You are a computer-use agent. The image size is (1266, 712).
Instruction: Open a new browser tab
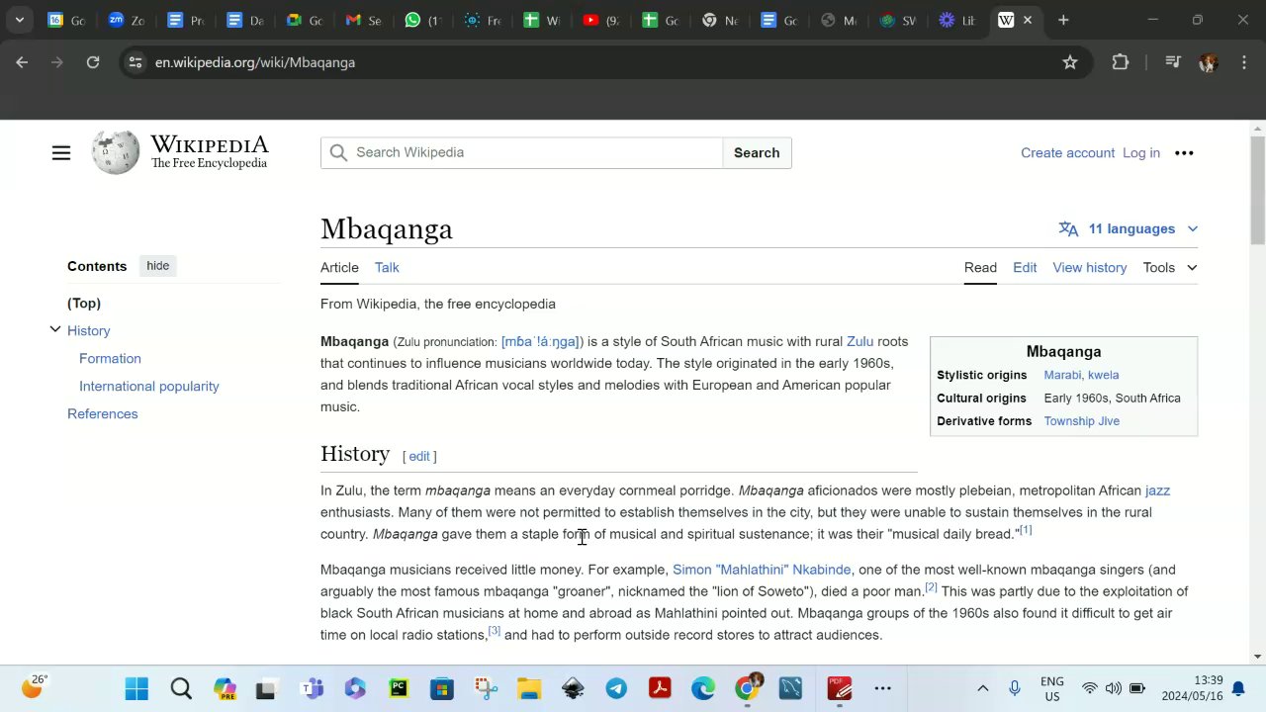[1063, 20]
